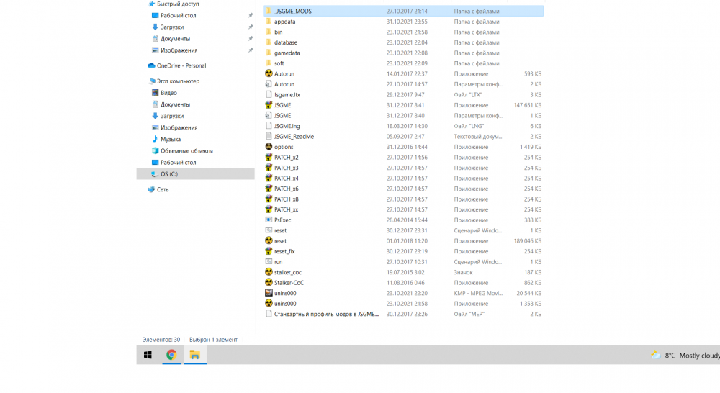The image size is (720, 393).
Task: Click the 'Файл "LNG"' type cell
Action: [469, 126]
